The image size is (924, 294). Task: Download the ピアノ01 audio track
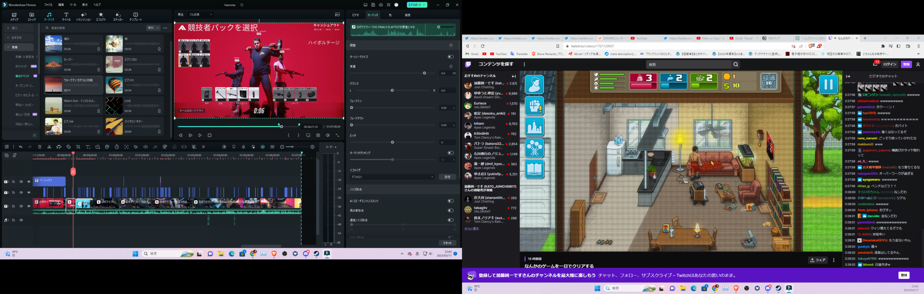159,90
